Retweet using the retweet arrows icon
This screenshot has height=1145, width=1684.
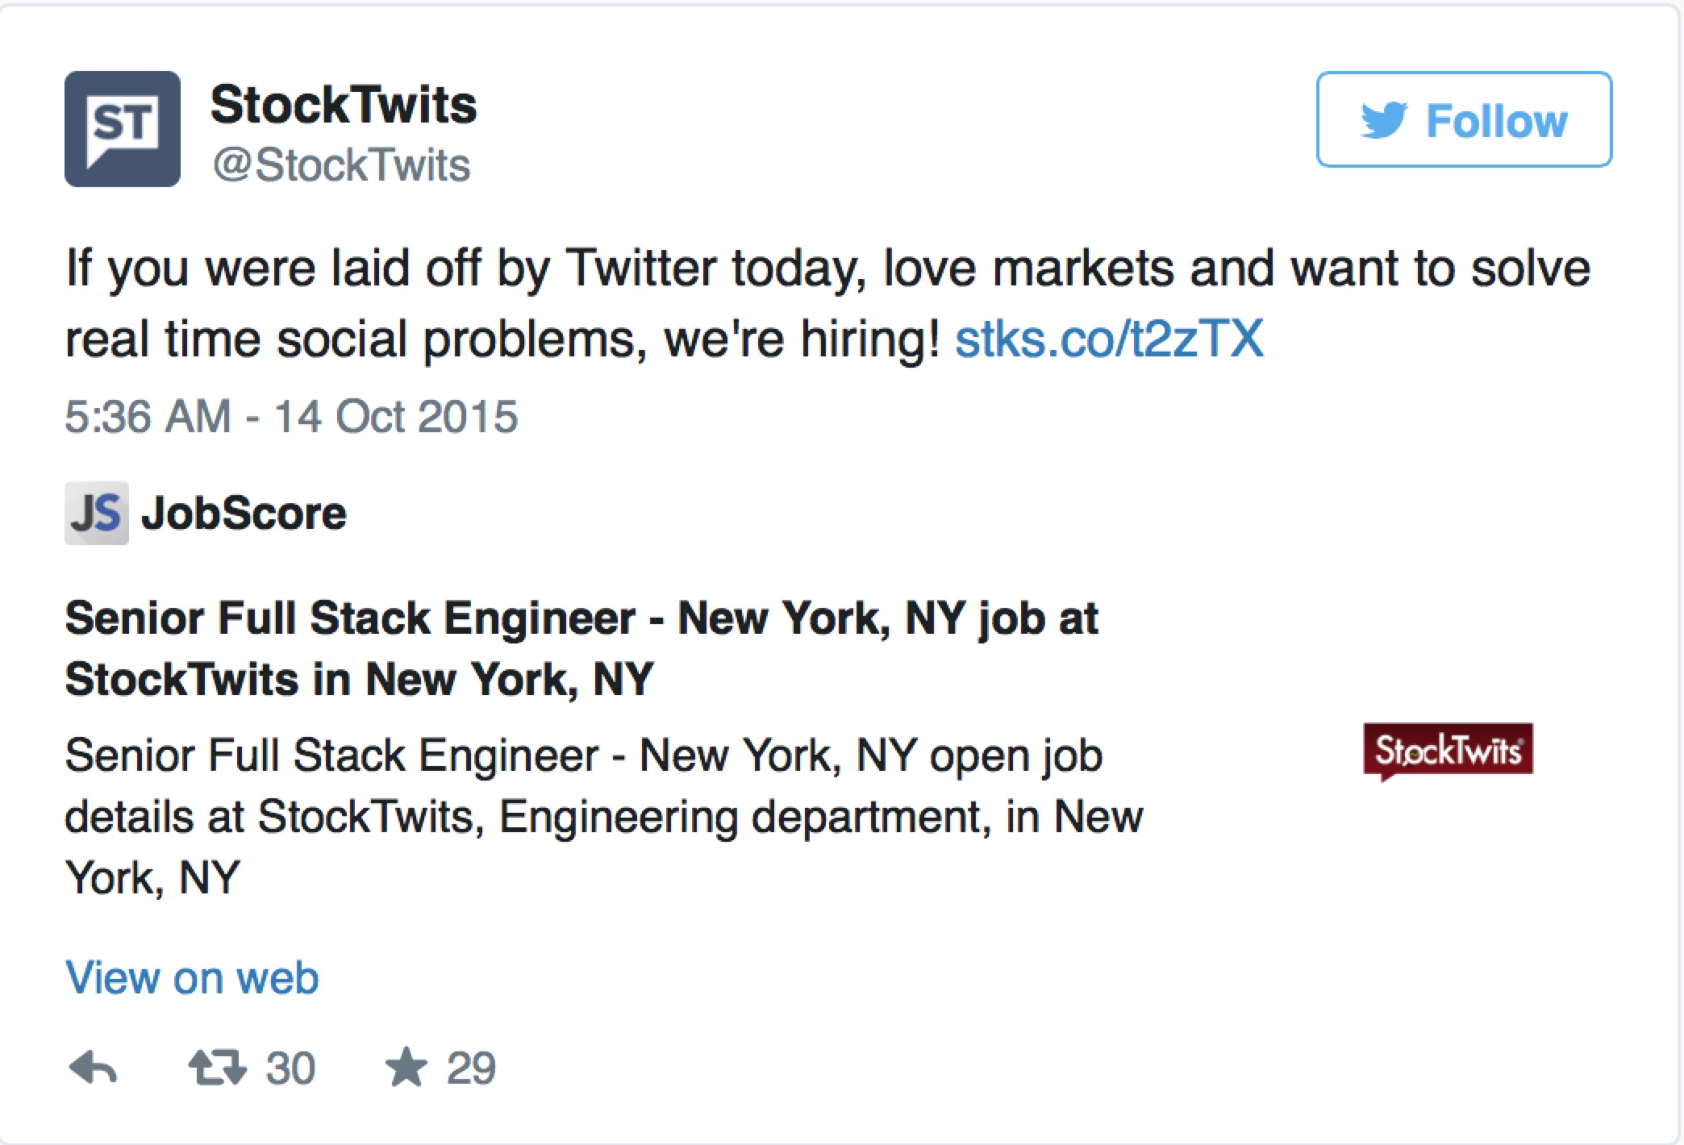(x=217, y=1068)
